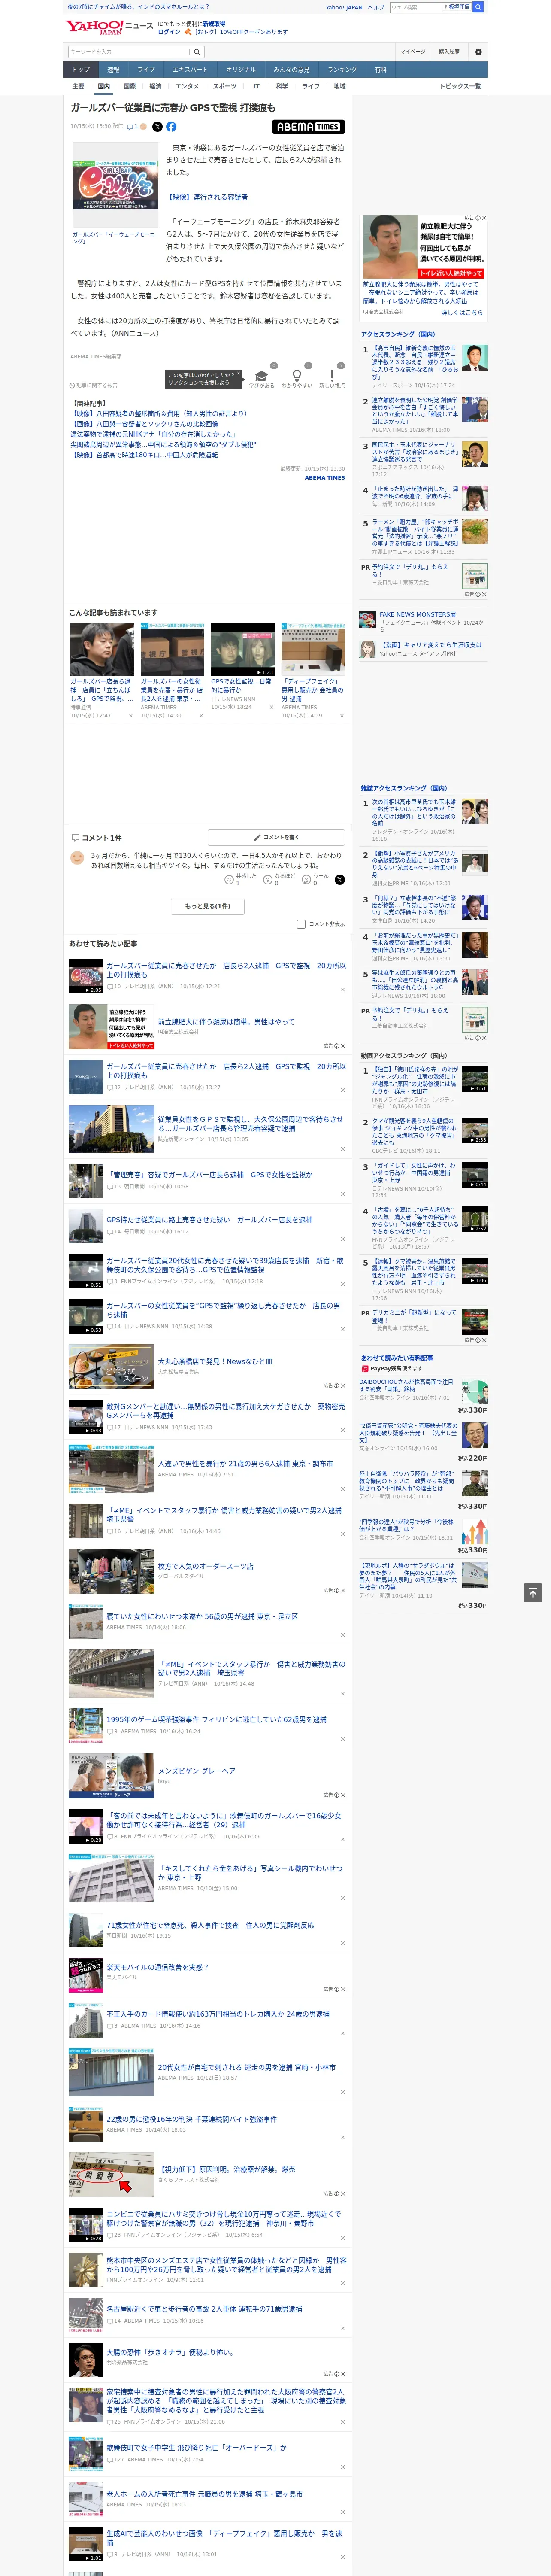Click the blue web search magnifier button
This screenshot has height=2576, width=551.
tap(478, 7)
